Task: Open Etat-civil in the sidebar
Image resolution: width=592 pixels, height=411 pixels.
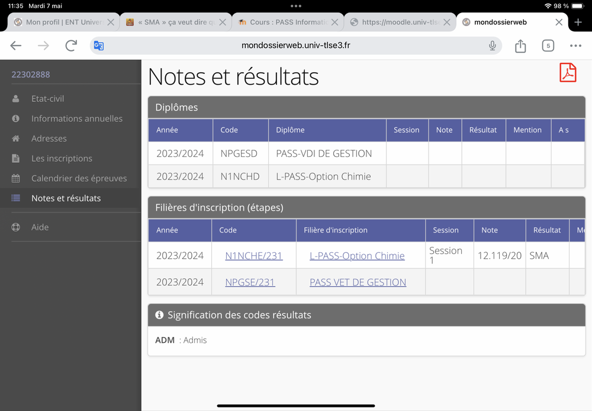Action: click(47, 99)
